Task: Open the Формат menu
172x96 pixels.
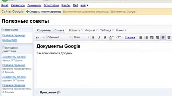Action: coord(91,30)
